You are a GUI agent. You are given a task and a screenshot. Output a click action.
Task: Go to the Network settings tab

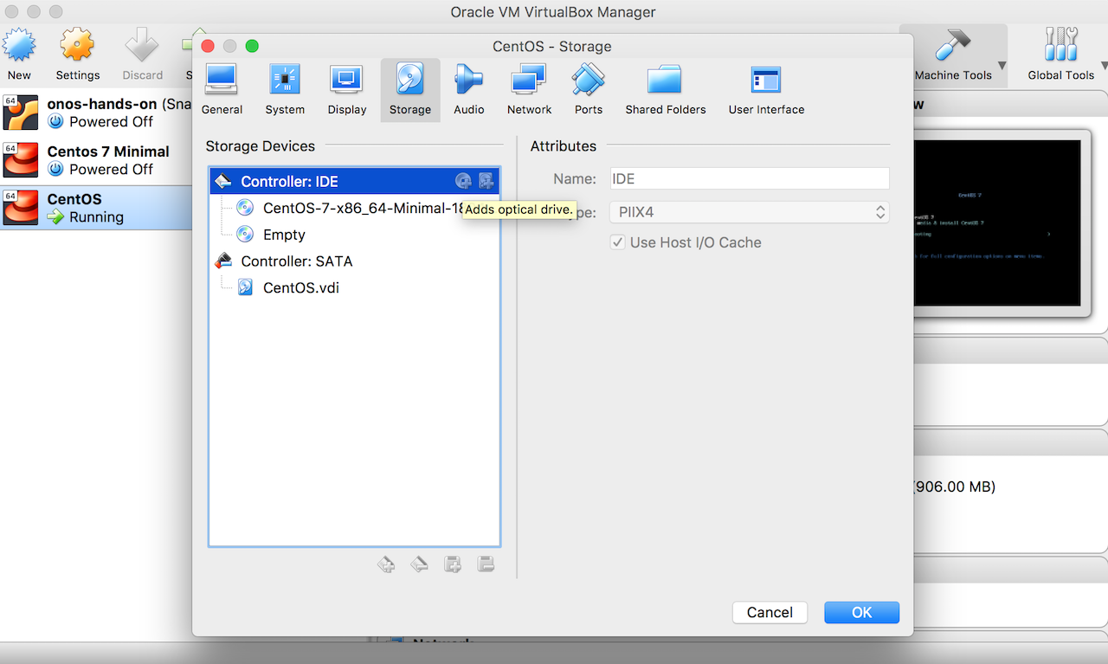529,89
